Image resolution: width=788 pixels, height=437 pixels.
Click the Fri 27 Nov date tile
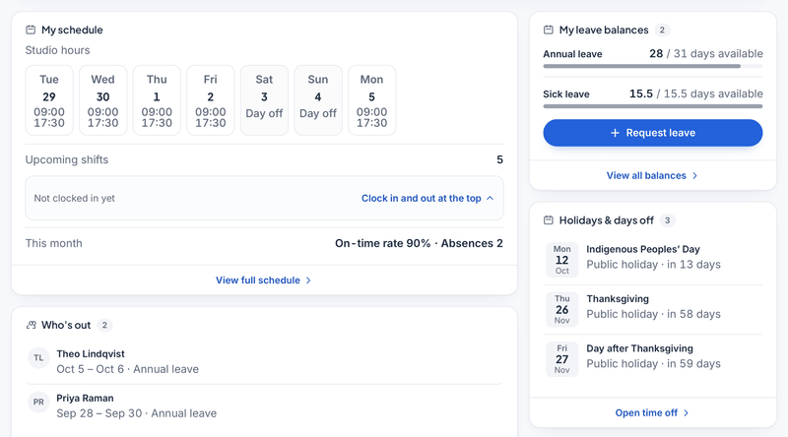[x=561, y=359]
